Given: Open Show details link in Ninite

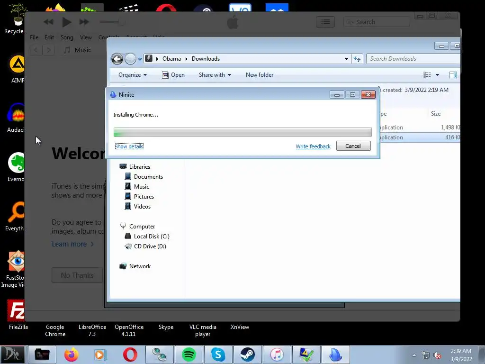Looking at the screenshot, I should (129, 146).
